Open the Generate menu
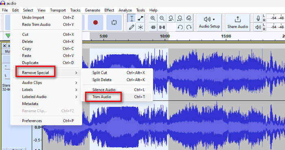285x150 pixels. [92, 10]
